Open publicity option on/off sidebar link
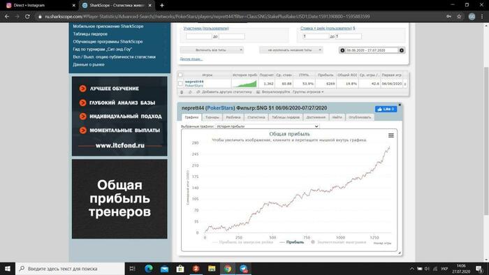Viewport: 489px width, 275px height. pos(114,57)
